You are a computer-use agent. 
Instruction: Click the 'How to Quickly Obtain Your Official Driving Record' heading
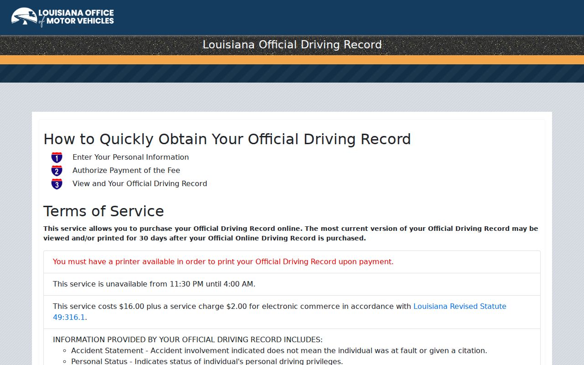(227, 139)
